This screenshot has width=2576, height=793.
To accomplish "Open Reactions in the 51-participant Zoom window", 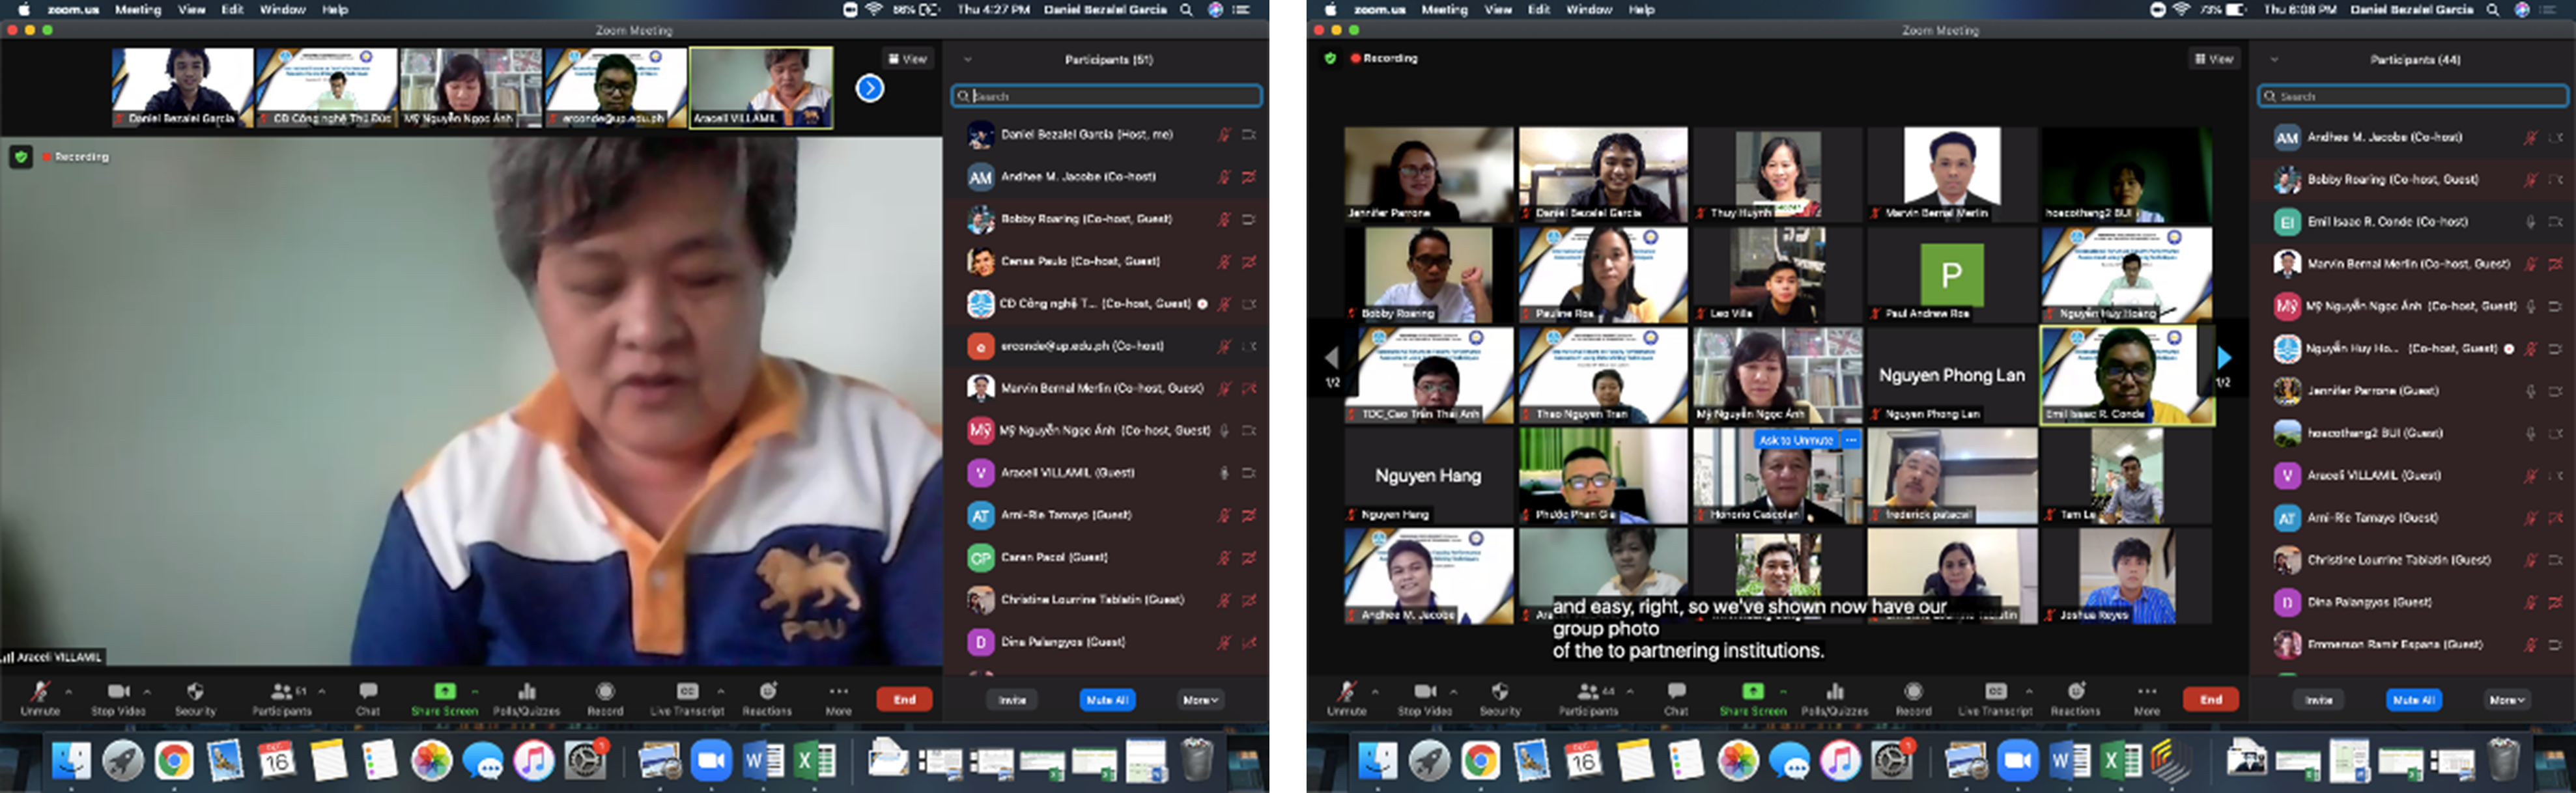I will [767, 698].
